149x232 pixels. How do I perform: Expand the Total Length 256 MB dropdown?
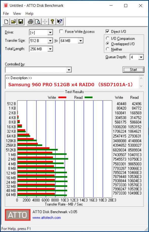50,49
